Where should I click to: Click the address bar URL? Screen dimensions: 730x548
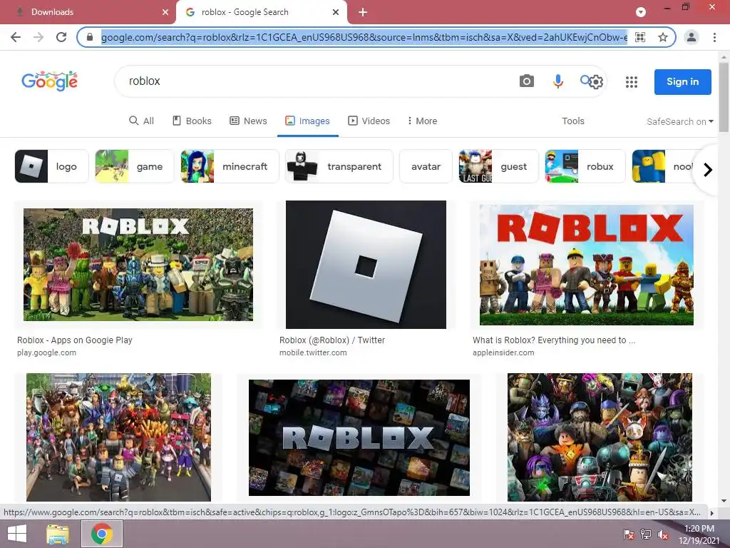364,37
